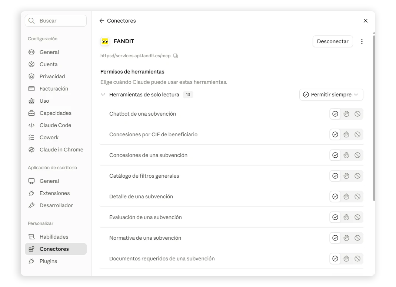Set Concesiones por CIF to need approval

(x=346, y=134)
